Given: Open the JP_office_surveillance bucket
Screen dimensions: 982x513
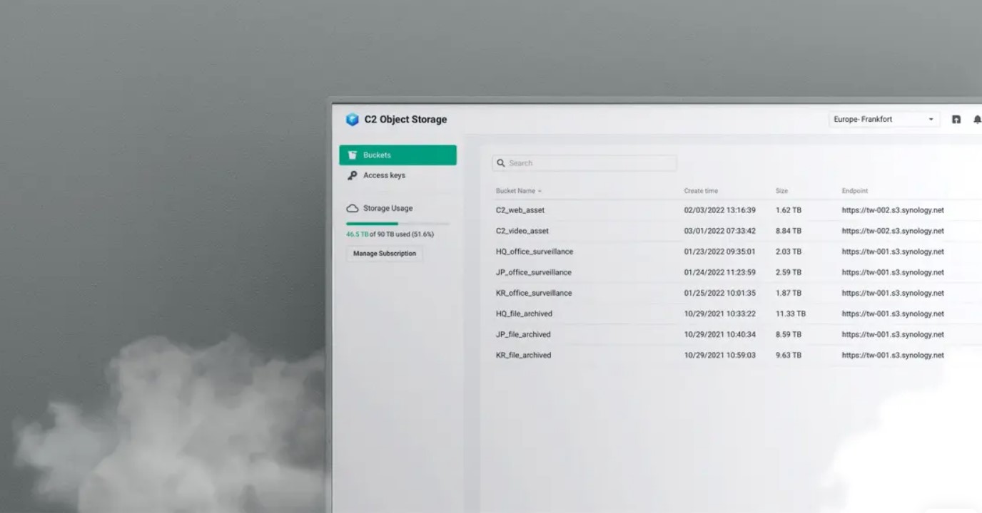Looking at the screenshot, I should tap(534, 272).
